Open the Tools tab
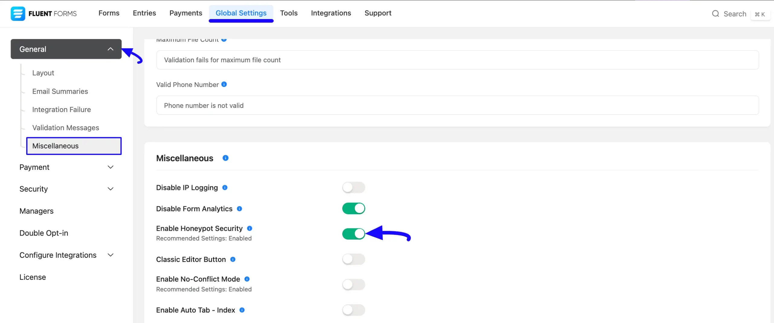This screenshot has width=774, height=323. pyautogui.click(x=289, y=13)
